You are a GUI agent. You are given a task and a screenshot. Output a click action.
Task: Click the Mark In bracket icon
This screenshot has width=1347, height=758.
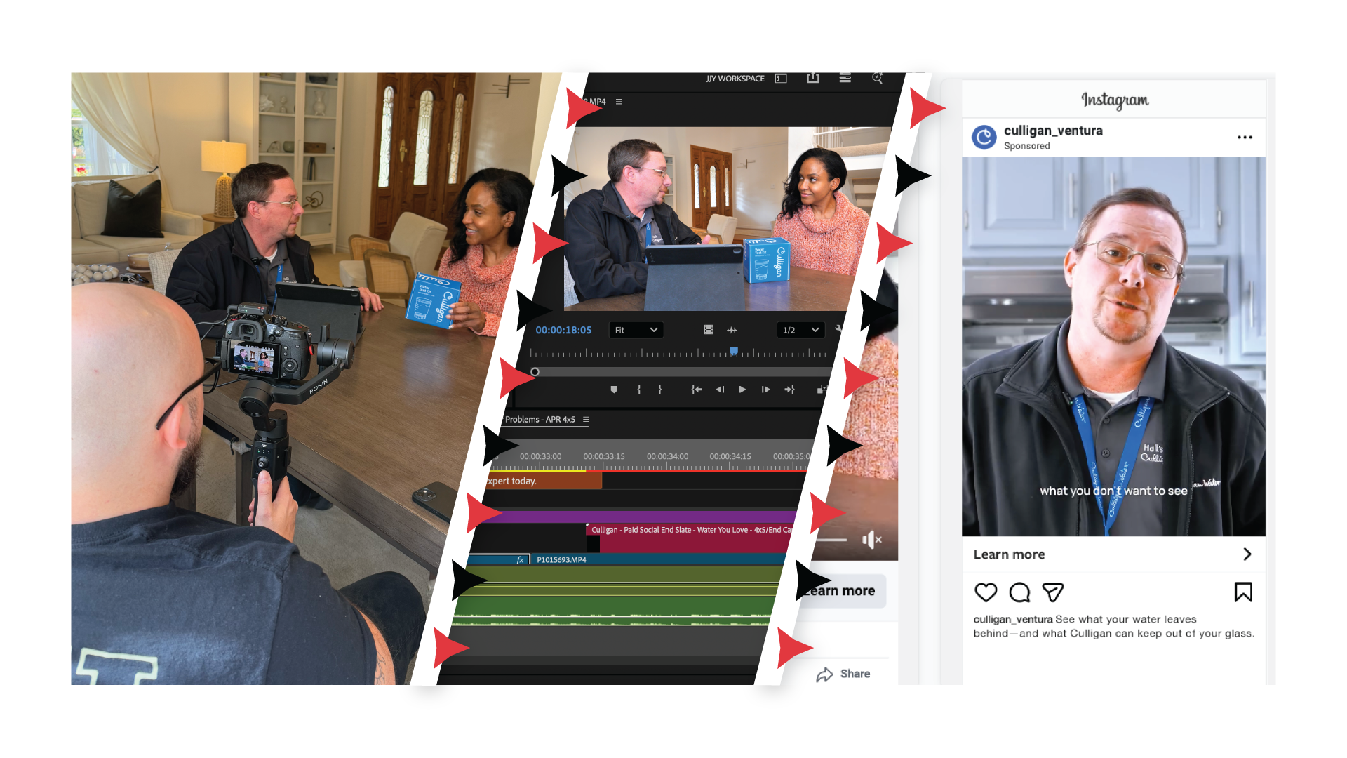[x=638, y=390]
